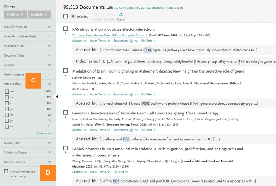Screen dimensions: 276x186
Task: Click the 'Limit to' filter button
Action: pyautogui.click(x=15, y=15)
